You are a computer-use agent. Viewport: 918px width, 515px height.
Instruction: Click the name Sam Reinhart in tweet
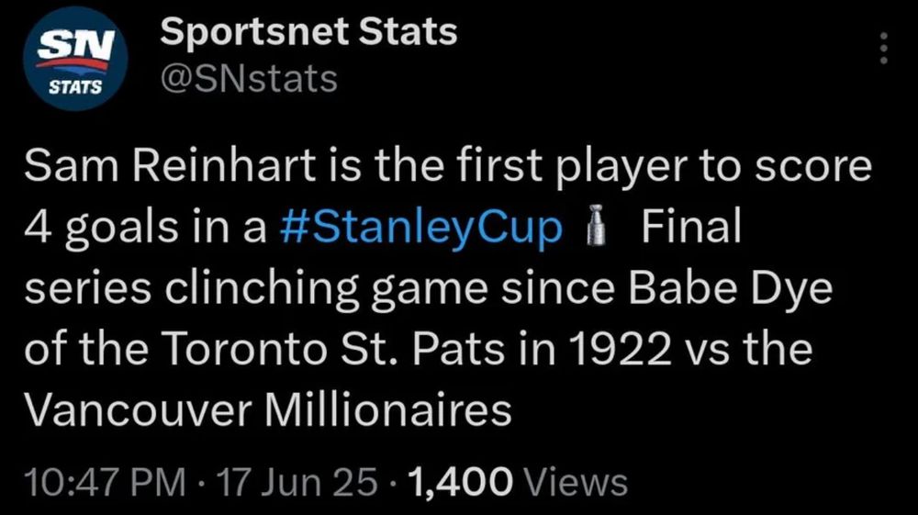coord(170,166)
